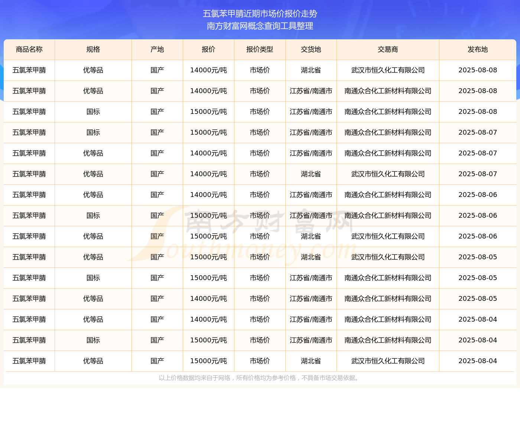
Task: Click 2025-08-04 date of the 国标 row
Action: 478,340
